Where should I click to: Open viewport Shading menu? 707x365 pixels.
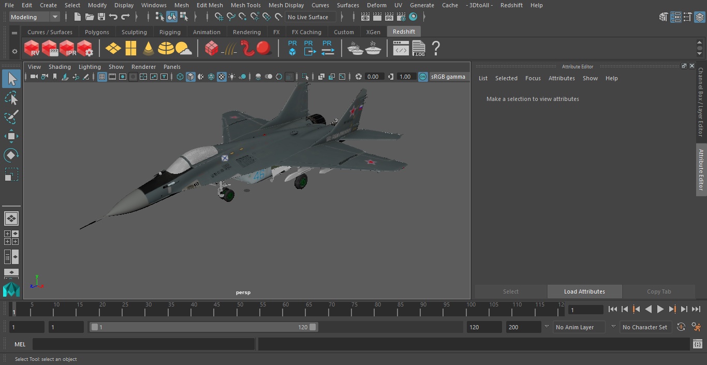(x=60, y=67)
